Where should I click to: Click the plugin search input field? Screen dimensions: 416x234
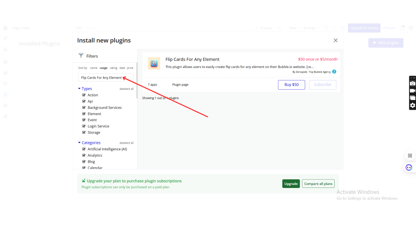pos(106,77)
